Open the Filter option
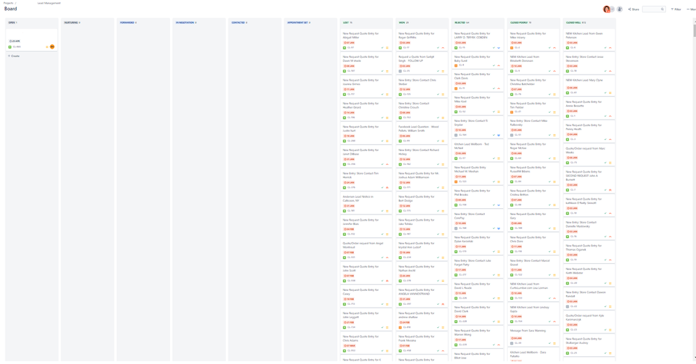The width and height of the screenshot is (696, 364). tap(676, 9)
